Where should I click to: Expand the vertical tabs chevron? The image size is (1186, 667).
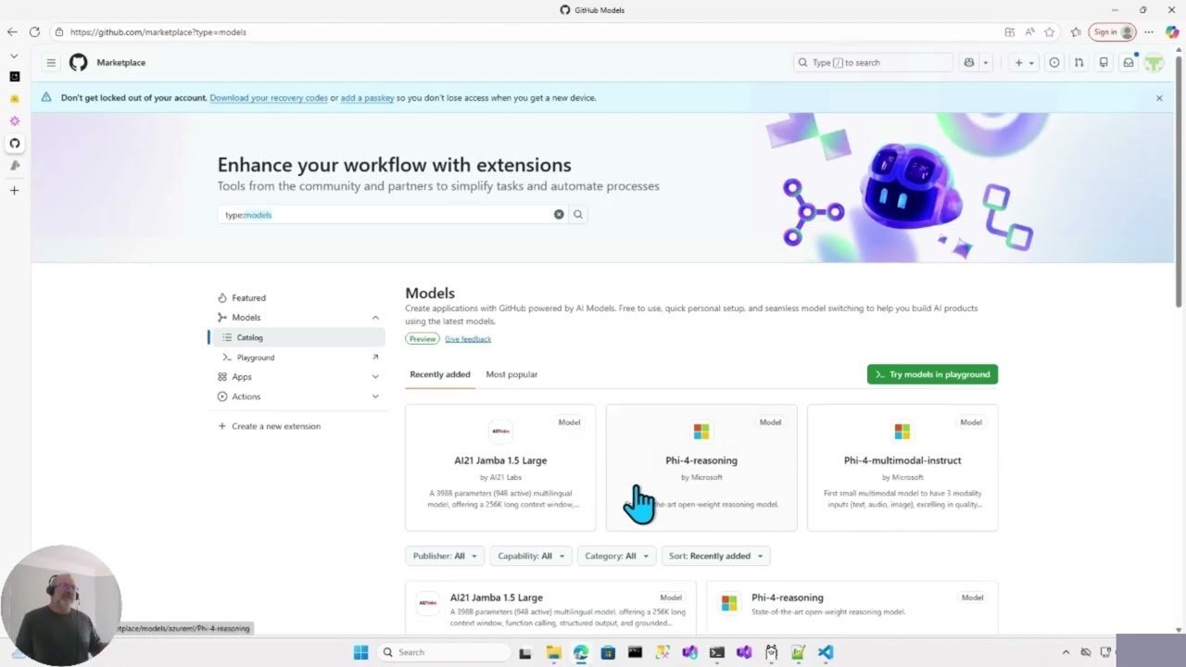point(14,56)
